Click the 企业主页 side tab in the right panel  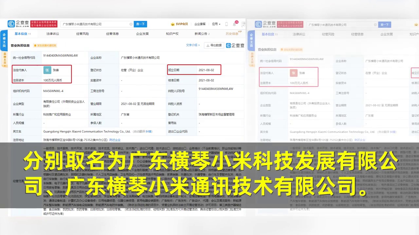click(x=252, y=40)
